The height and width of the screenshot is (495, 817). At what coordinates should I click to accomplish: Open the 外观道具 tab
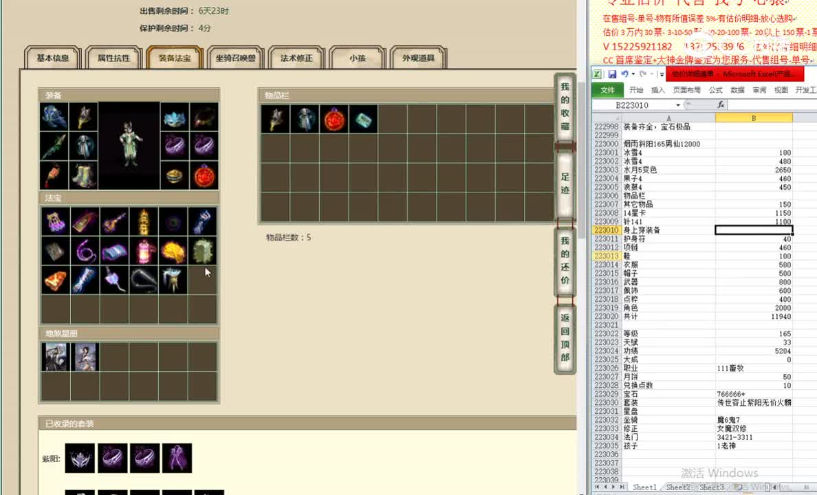coord(418,58)
